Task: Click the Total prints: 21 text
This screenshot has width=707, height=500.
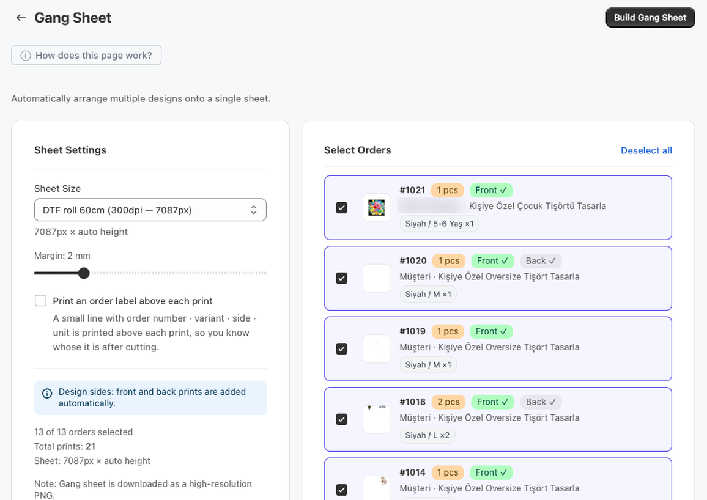Action: pyautogui.click(x=65, y=446)
